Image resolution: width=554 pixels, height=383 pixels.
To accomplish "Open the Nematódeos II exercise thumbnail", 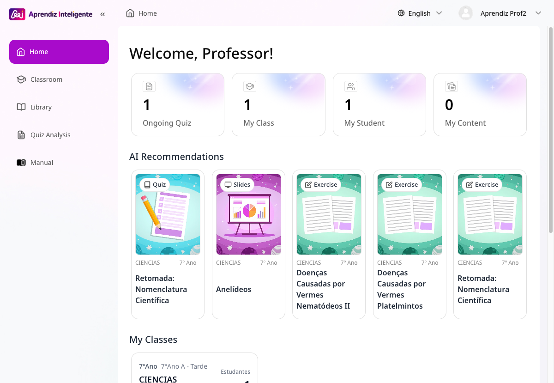I will (329, 214).
